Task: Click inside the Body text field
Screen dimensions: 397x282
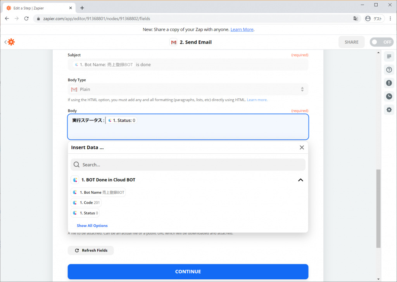Action: coord(188,127)
